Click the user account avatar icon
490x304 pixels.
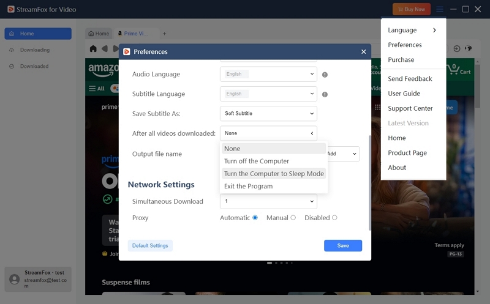pyautogui.click(x=14, y=279)
